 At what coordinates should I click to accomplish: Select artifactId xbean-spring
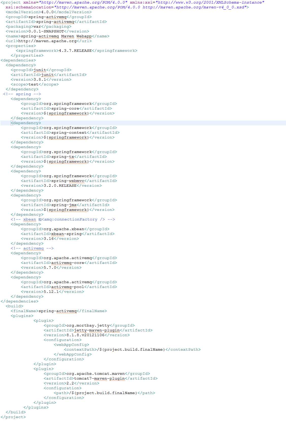[x=66, y=234]
